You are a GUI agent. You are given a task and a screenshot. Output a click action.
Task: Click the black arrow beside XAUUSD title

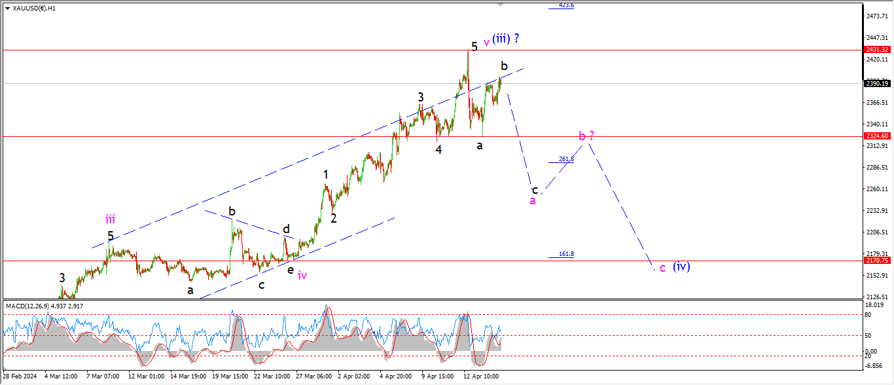point(7,9)
